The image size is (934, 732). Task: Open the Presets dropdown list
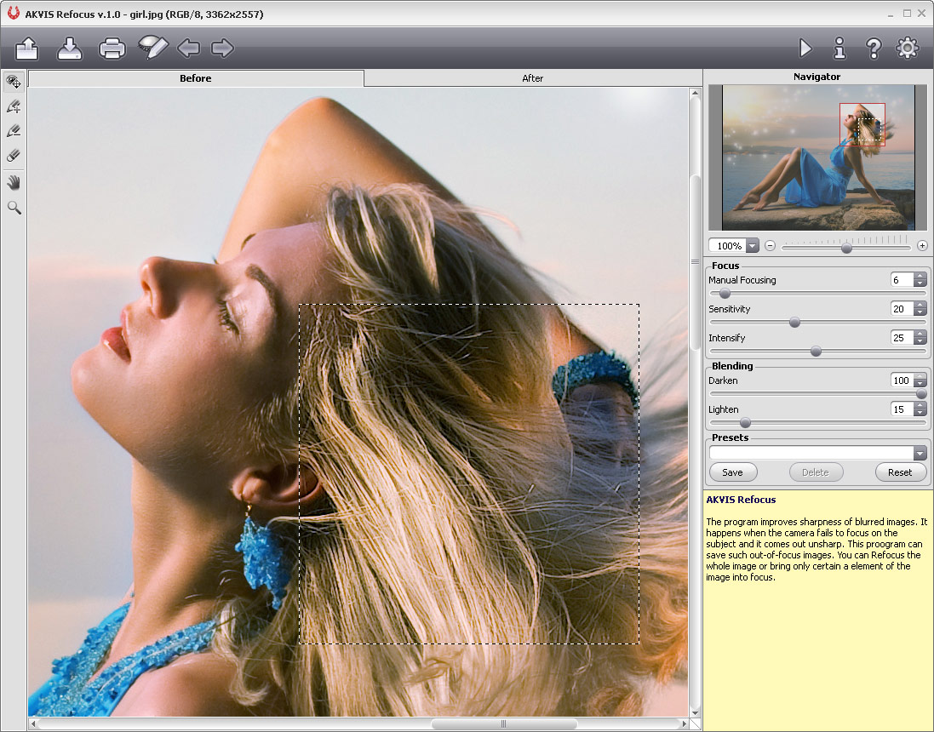click(920, 454)
